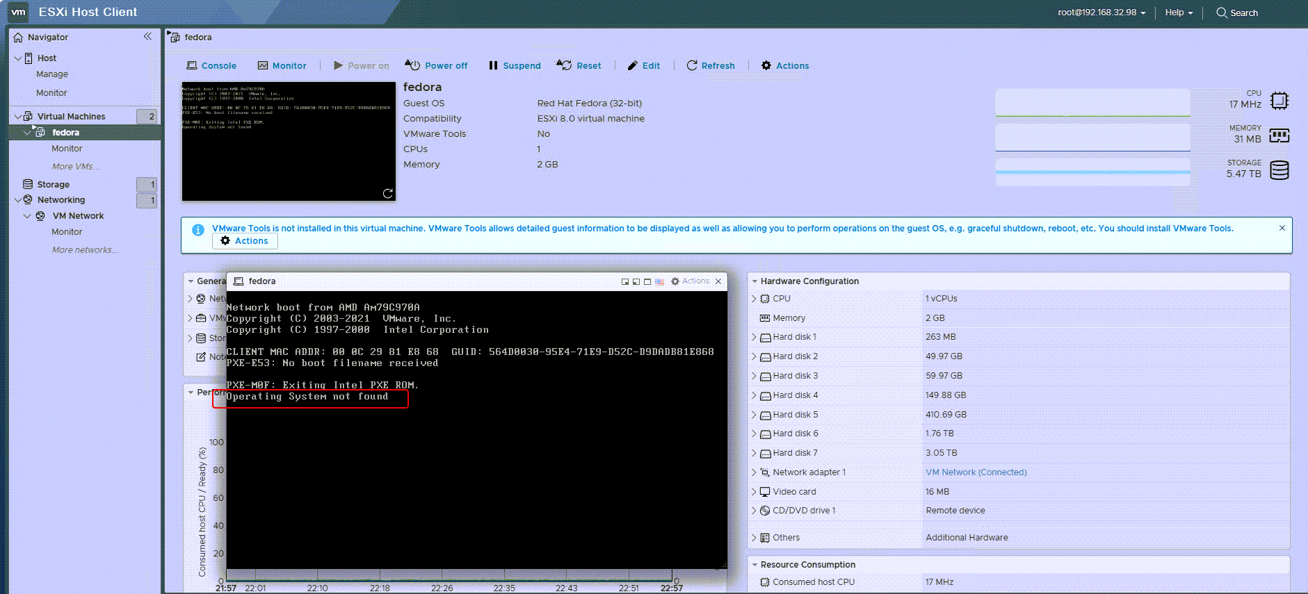Screen dimensions: 1308x594
Task: Click the console window dock-bottom-left layout icon
Action: [636, 281]
